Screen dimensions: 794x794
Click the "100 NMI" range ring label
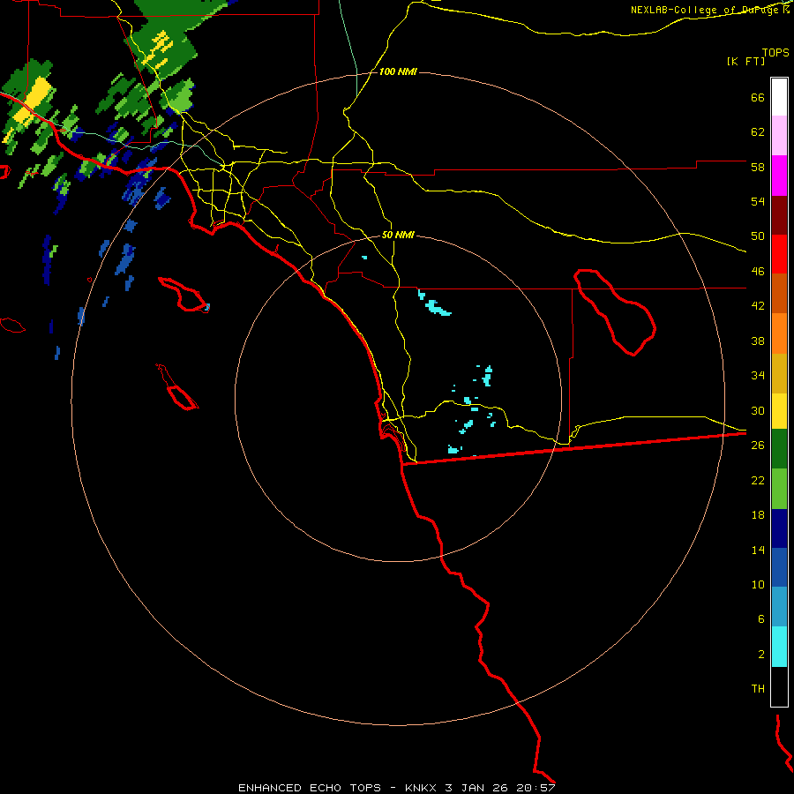coord(398,72)
